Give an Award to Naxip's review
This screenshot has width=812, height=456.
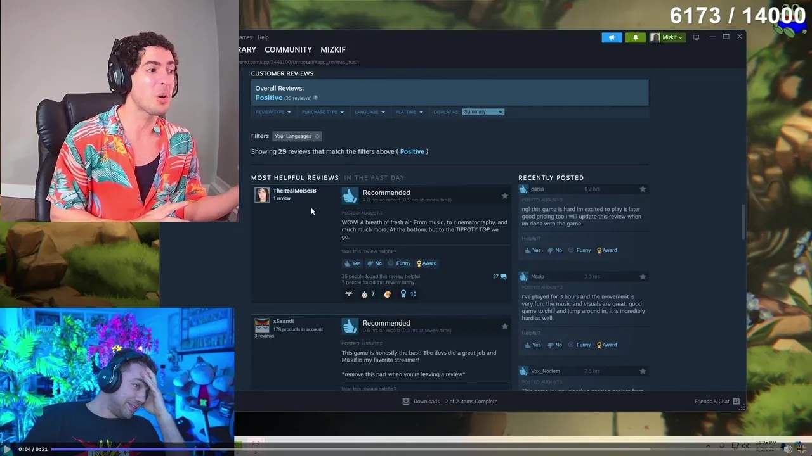pos(606,345)
